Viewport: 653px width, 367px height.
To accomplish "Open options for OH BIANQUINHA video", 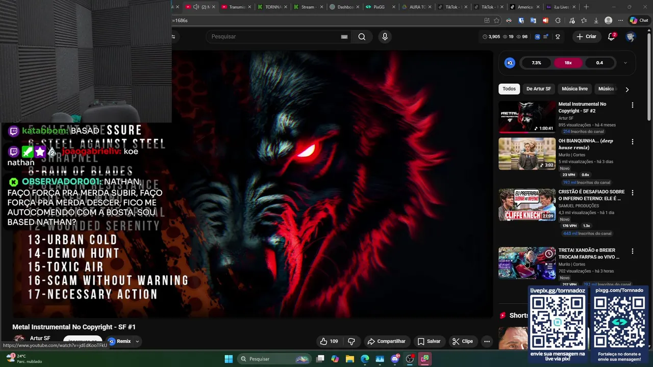I will [633, 142].
